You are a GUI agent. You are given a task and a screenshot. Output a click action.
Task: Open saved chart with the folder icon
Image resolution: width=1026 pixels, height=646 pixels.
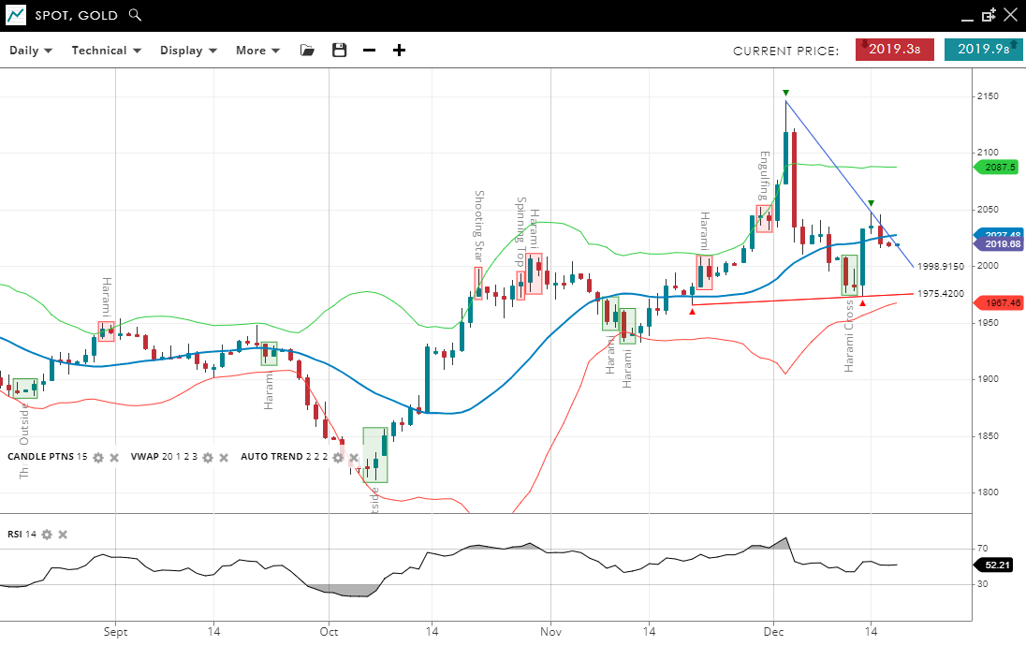pos(307,51)
